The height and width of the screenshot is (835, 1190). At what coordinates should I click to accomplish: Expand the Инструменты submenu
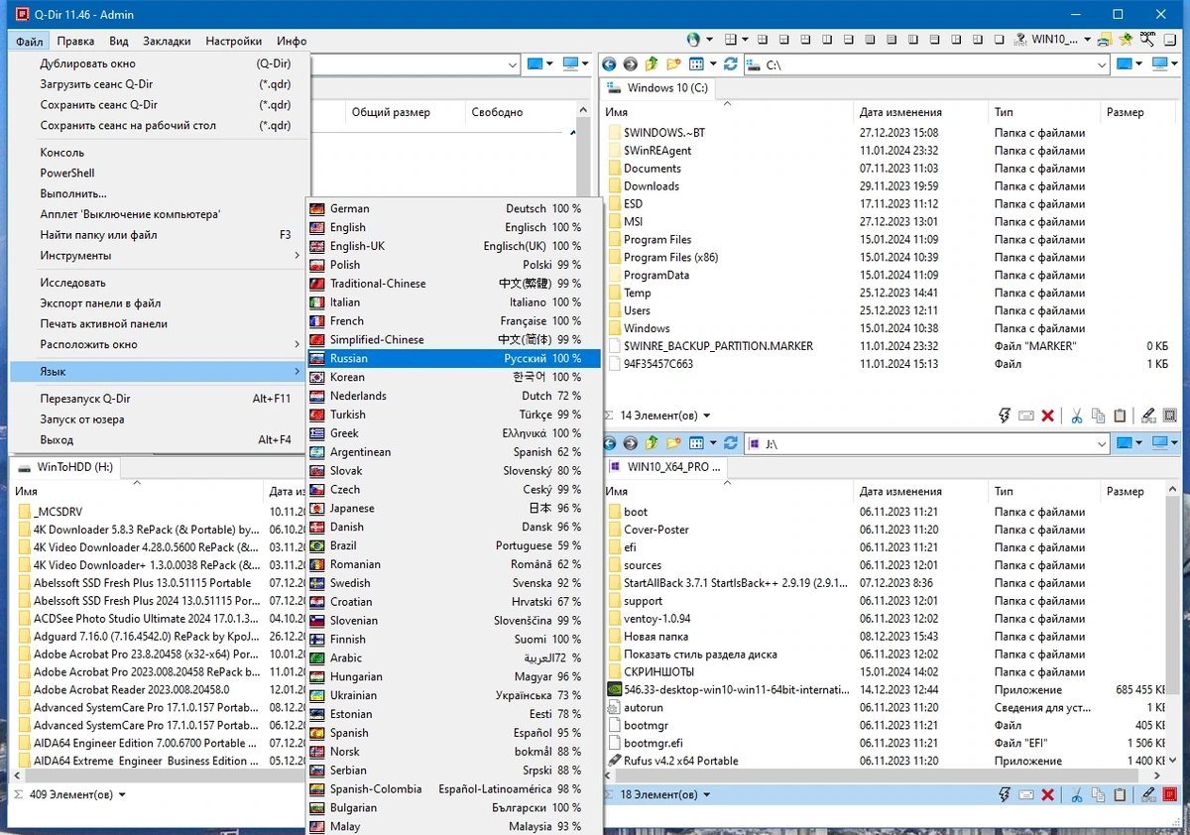click(160, 256)
